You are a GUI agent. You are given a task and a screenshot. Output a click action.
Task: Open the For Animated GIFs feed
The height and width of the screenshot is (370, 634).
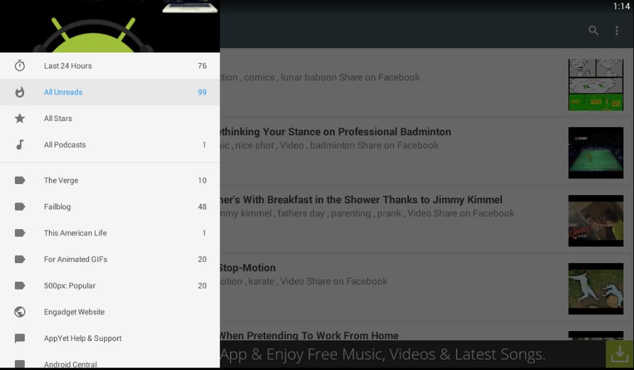74,259
